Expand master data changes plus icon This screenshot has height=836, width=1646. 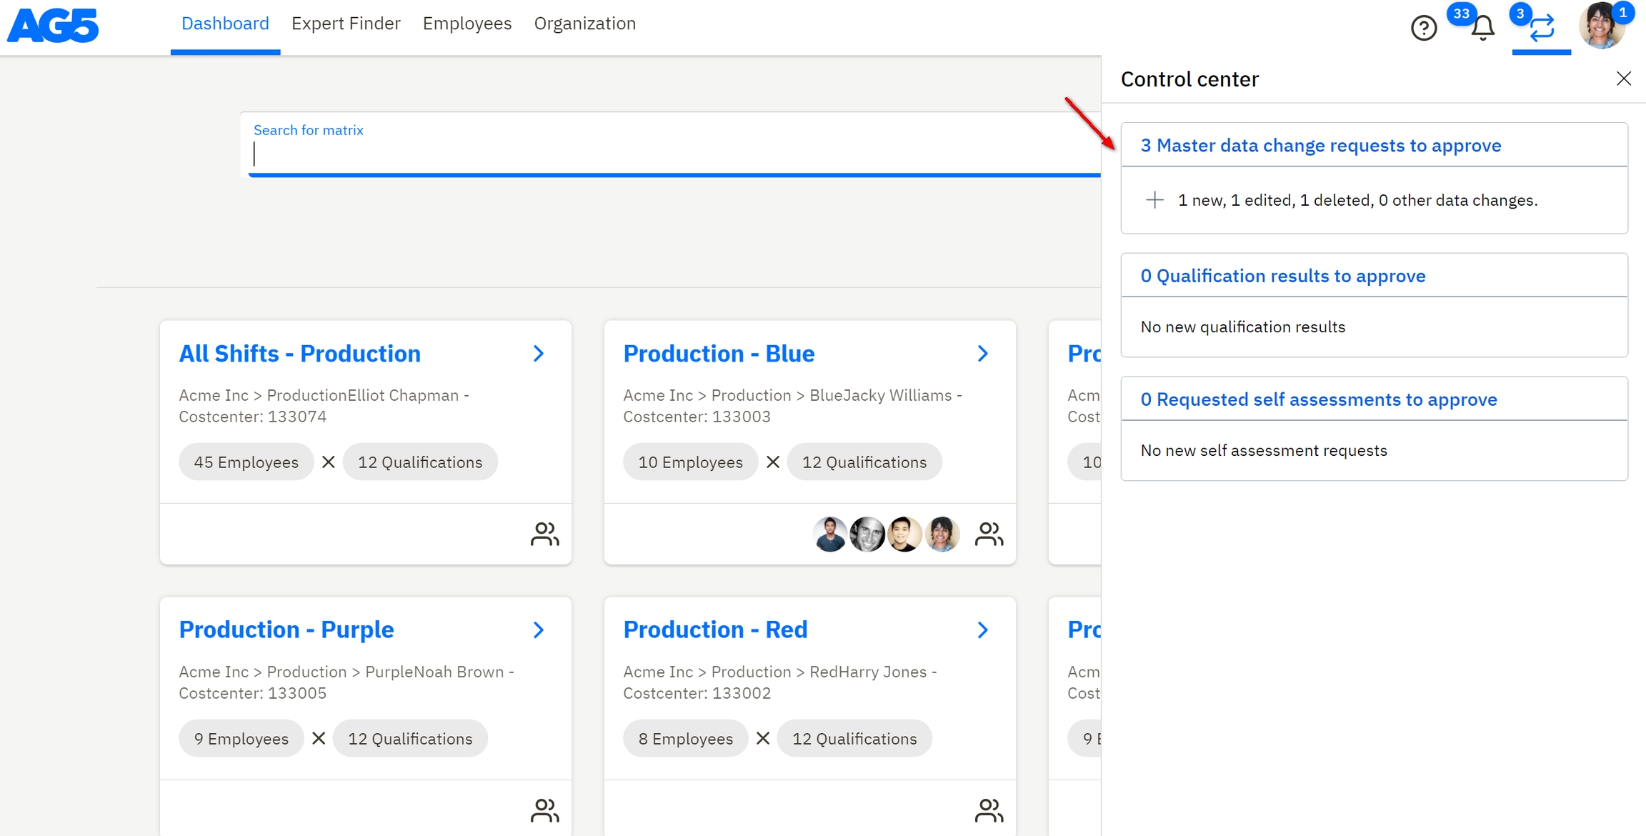pyautogui.click(x=1154, y=200)
